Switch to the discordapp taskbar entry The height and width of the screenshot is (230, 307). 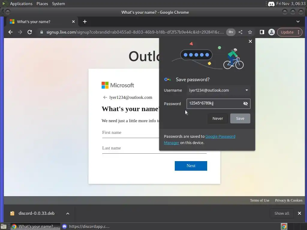85,226
